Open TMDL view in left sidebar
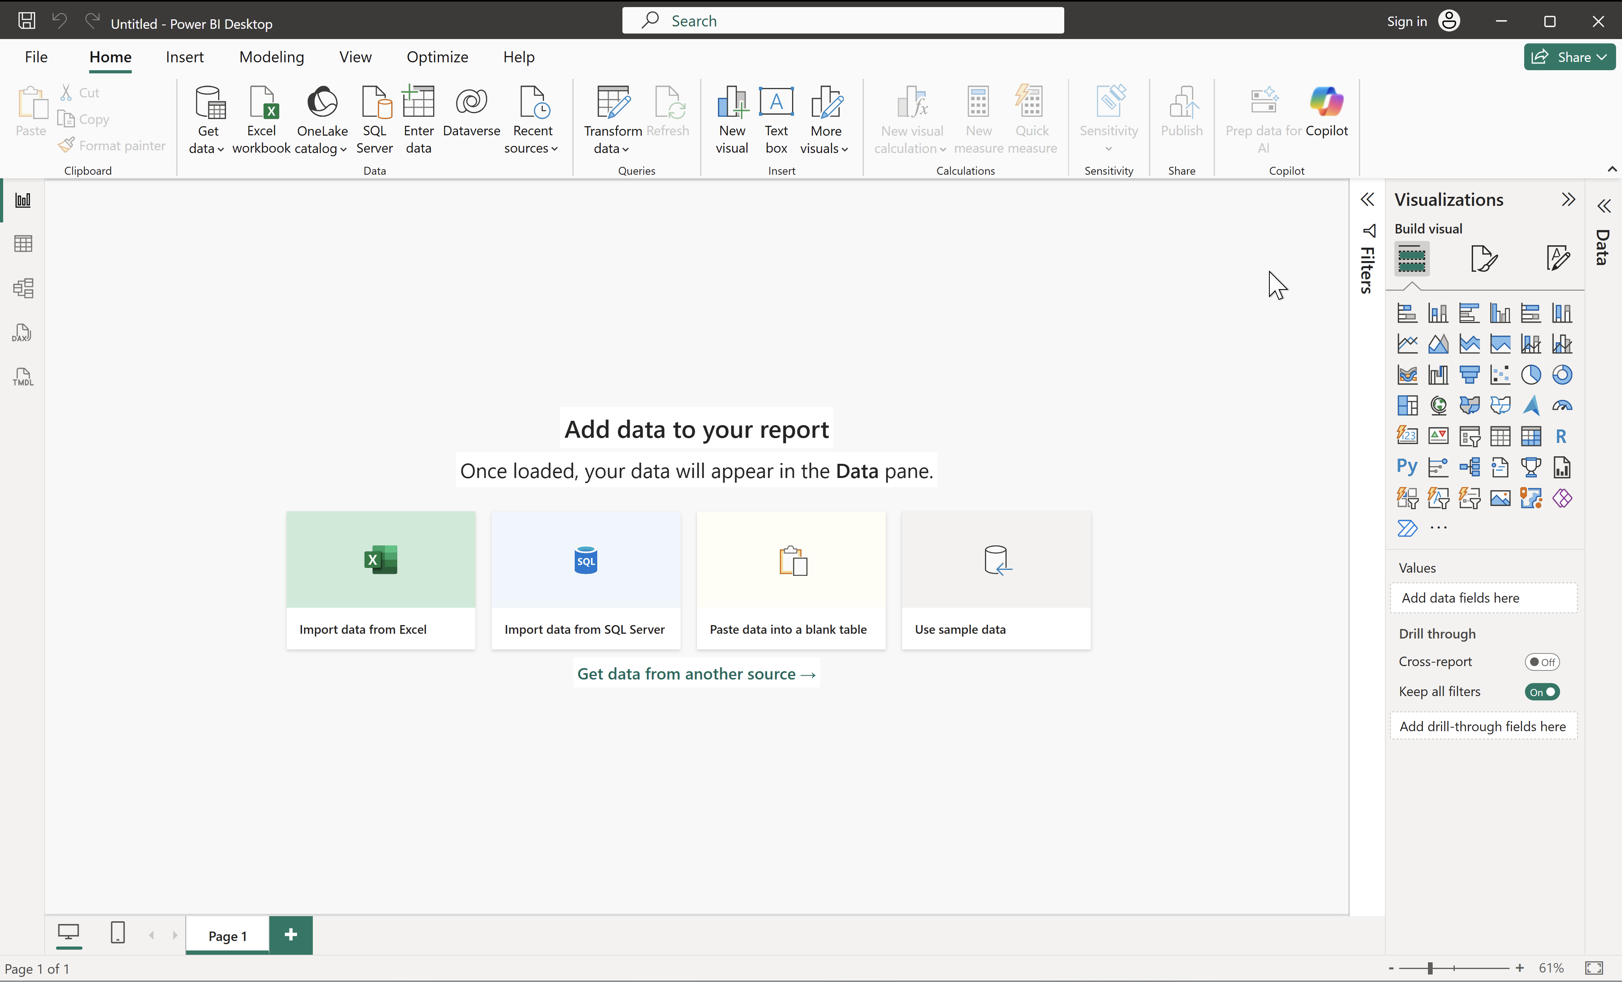The width and height of the screenshot is (1622, 982). click(23, 377)
